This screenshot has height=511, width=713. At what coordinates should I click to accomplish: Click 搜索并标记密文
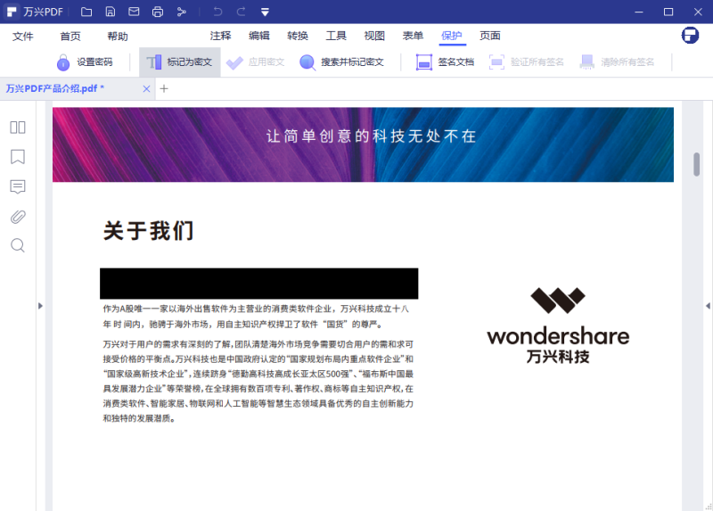tap(341, 62)
